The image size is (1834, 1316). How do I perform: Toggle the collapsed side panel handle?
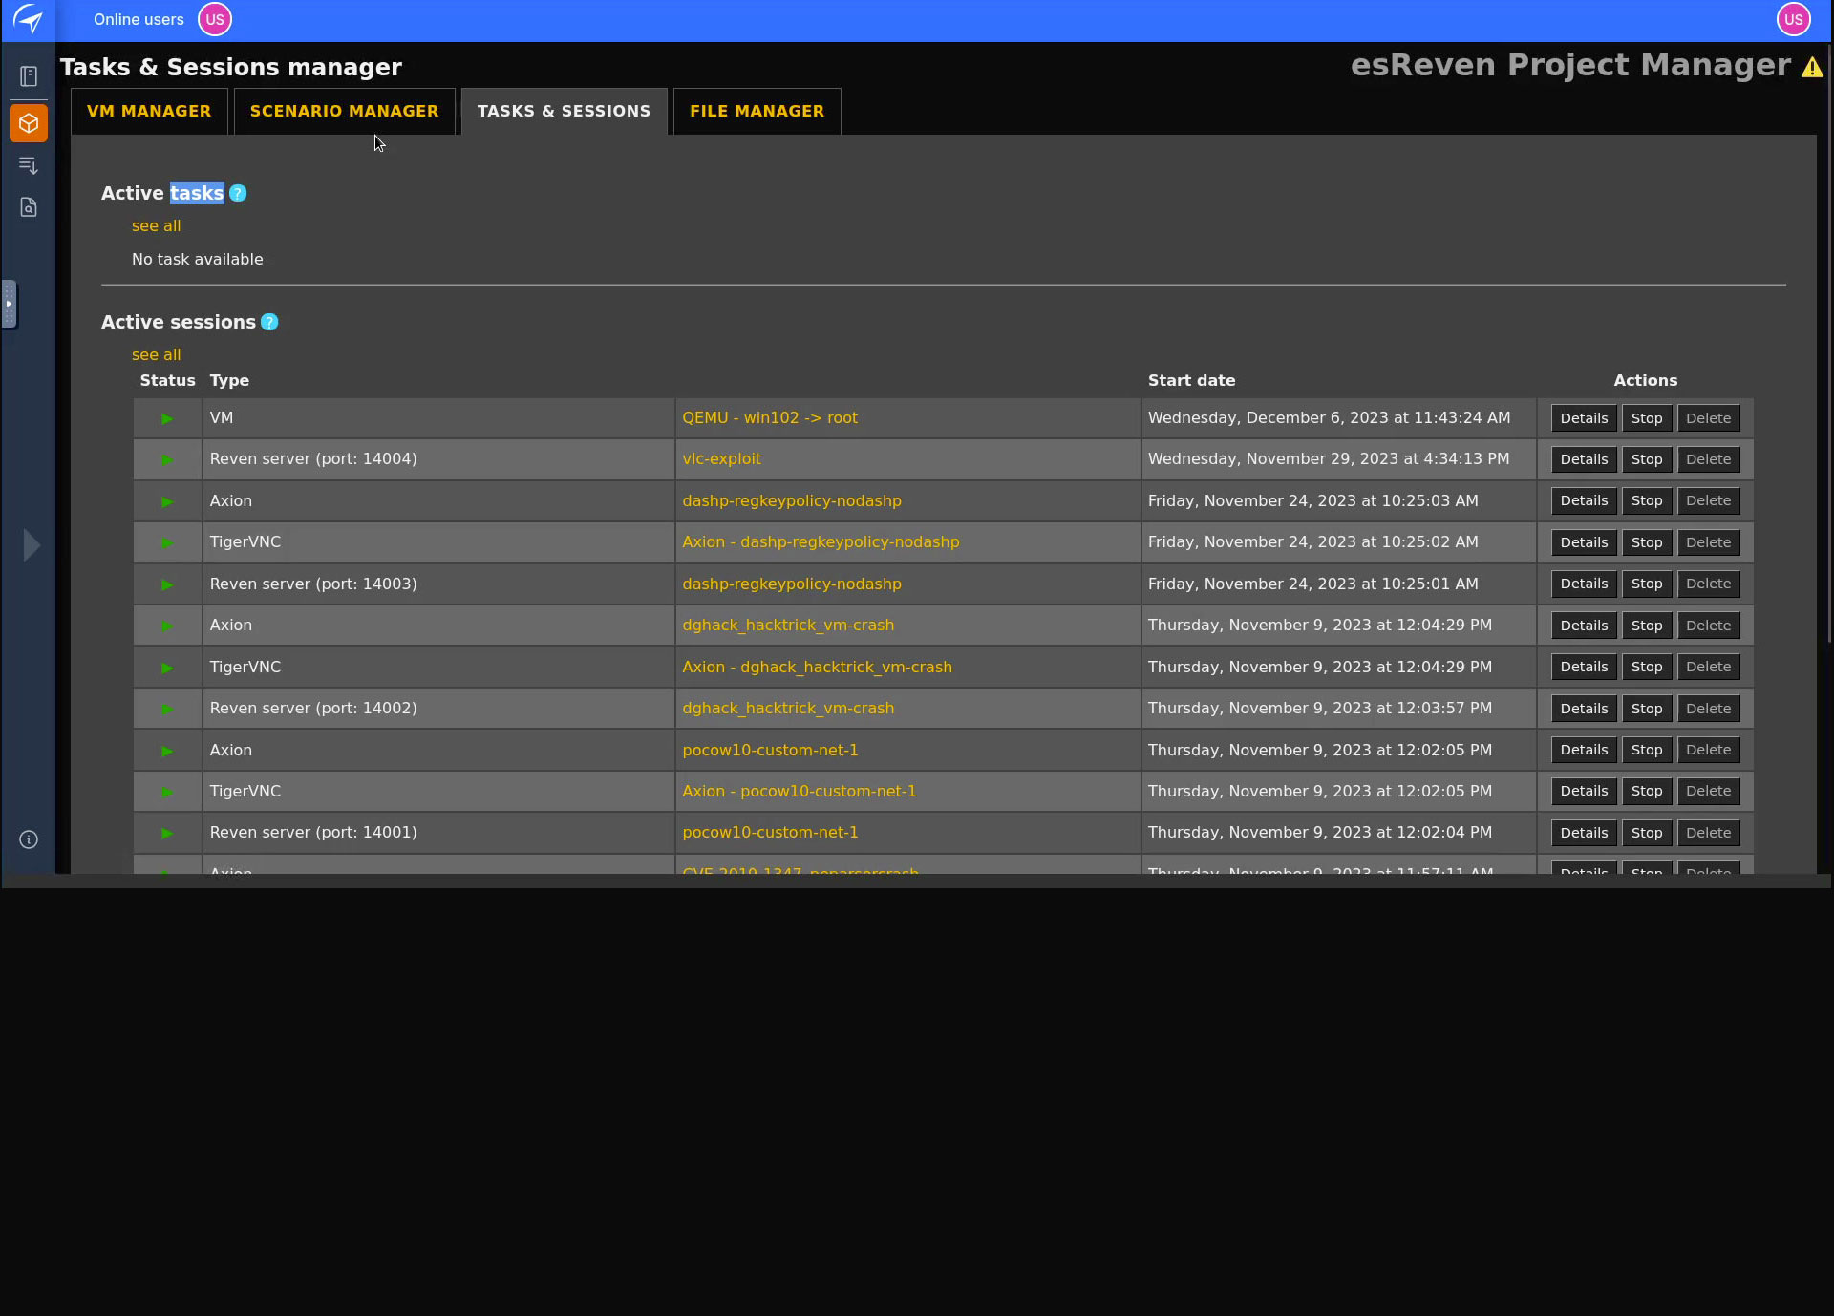pyautogui.click(x=9, y=304)
